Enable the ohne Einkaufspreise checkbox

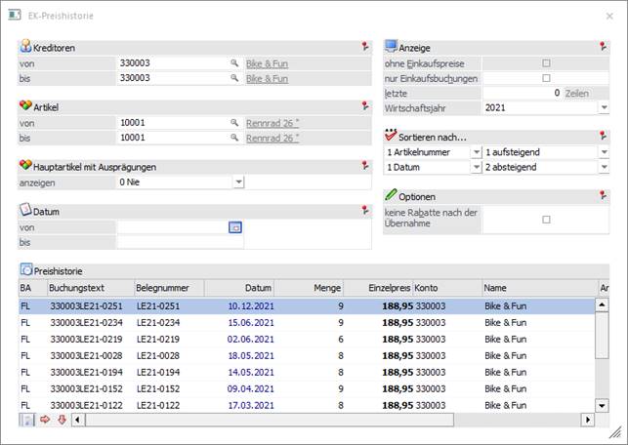546,63
